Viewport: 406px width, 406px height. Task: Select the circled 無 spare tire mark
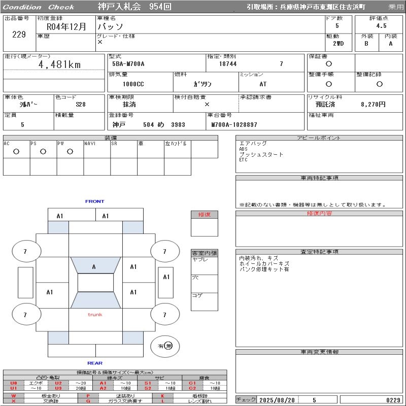168,346
